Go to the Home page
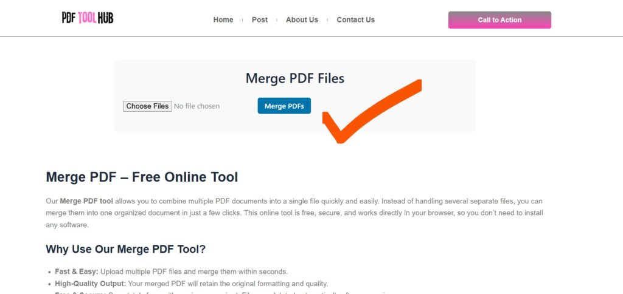This screenshot has height=294, width=623. click(223, 19)
